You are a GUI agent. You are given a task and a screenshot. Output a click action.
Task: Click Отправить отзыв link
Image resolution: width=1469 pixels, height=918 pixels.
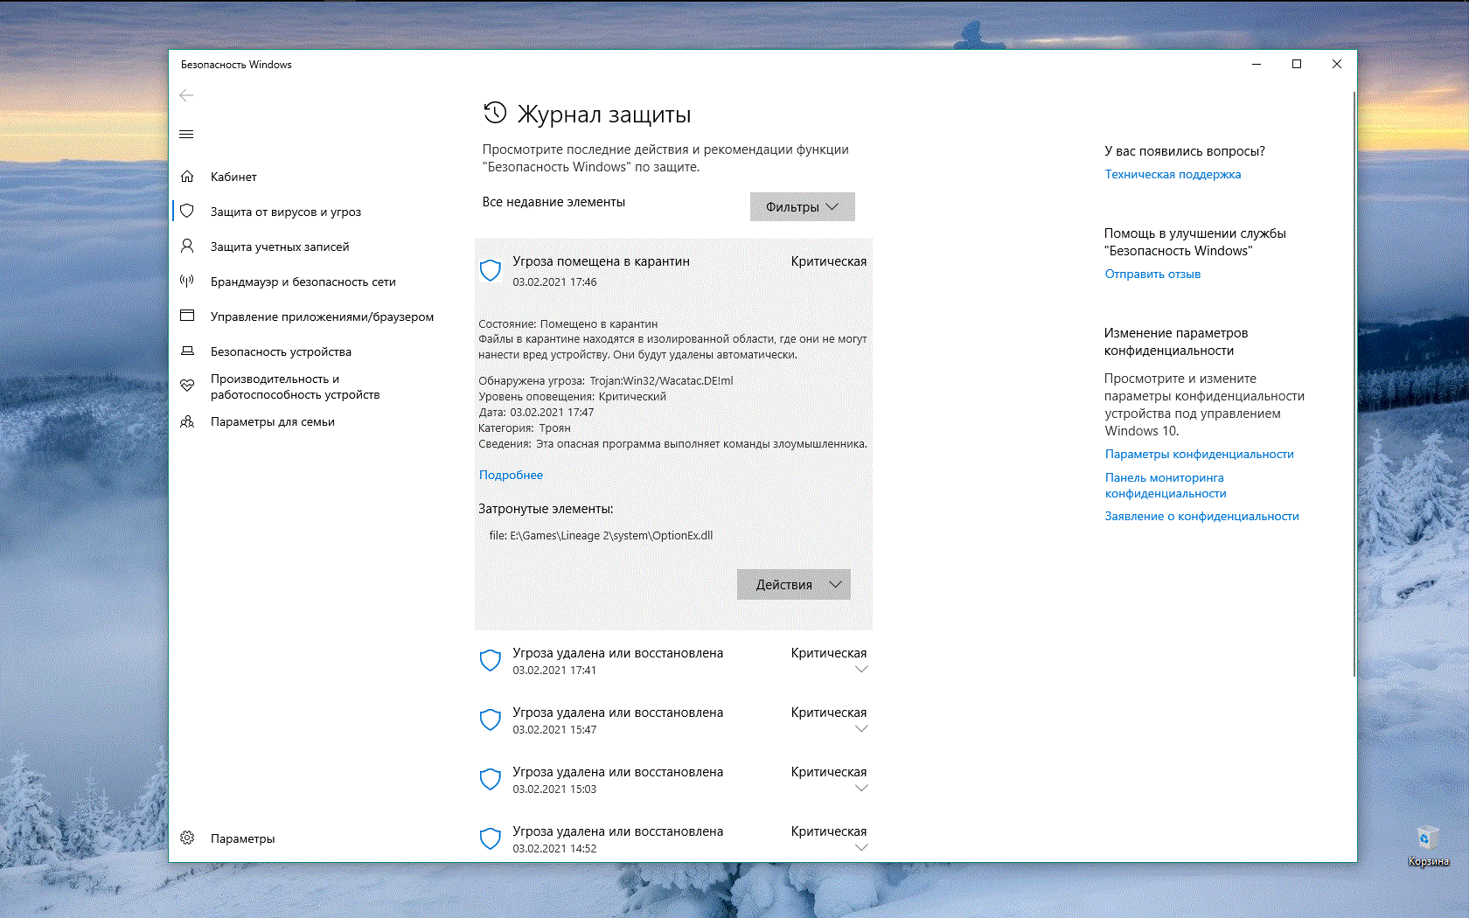click(x=1152, y=274)
